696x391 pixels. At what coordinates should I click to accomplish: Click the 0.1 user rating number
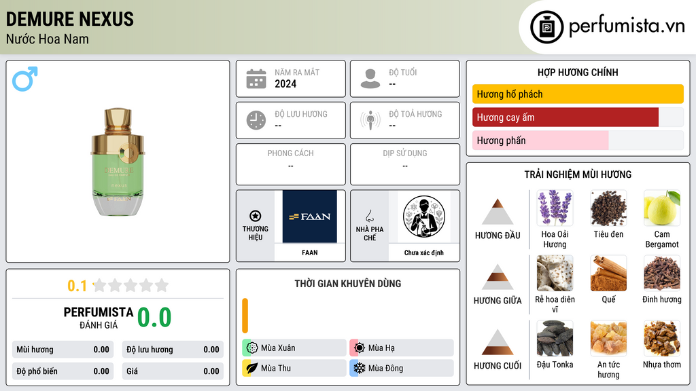[77, 286]
